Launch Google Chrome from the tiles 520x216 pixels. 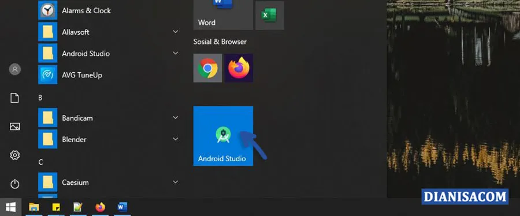pos(207,68)
